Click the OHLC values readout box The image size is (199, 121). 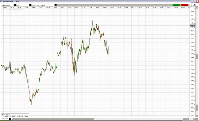click(x=15, y=116)
